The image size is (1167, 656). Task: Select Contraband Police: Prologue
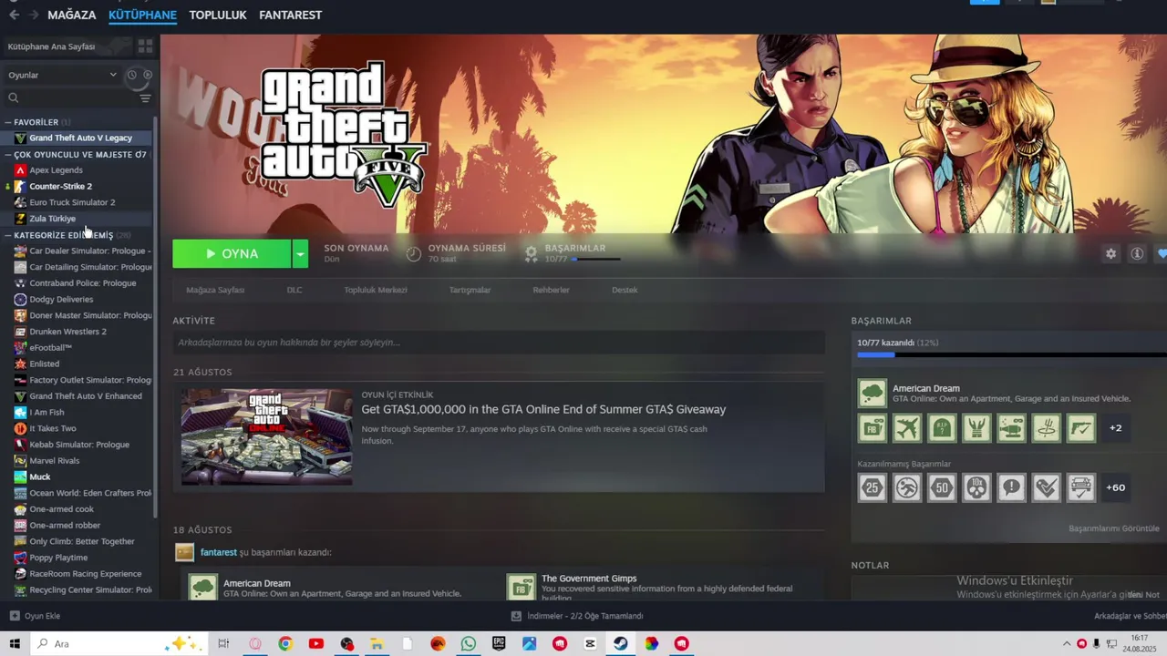click(82, 283)
